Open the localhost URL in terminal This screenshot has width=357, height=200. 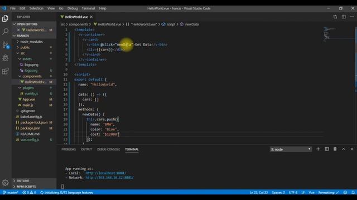click(105, 173)
